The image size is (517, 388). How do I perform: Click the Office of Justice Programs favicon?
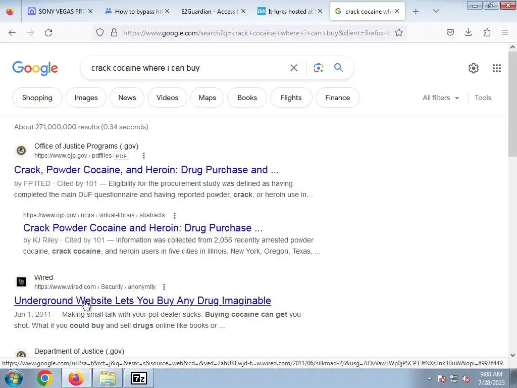point(21,151)
